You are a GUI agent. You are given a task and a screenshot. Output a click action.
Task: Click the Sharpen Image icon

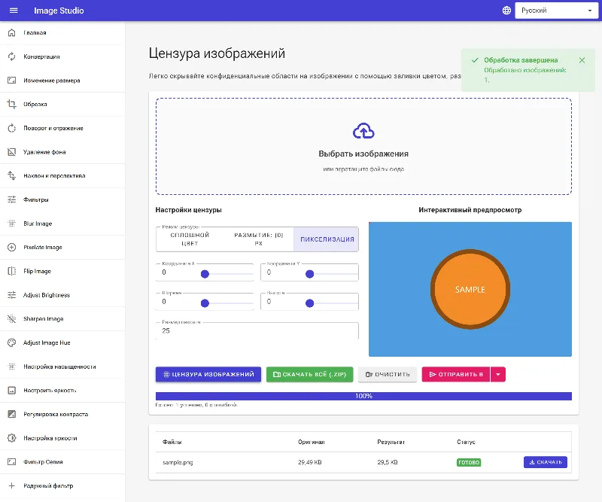click(x=12, y=319)
